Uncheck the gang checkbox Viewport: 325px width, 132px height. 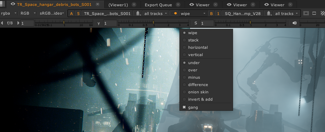pyautogui.click(x=184, y=107)
